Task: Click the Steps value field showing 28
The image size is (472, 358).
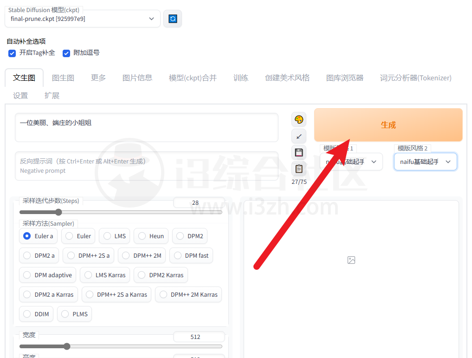Action: [x=199, y=202]
